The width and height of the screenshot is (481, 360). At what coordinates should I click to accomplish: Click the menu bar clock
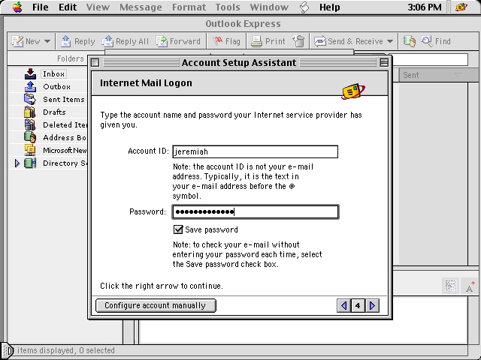(424, 7)
